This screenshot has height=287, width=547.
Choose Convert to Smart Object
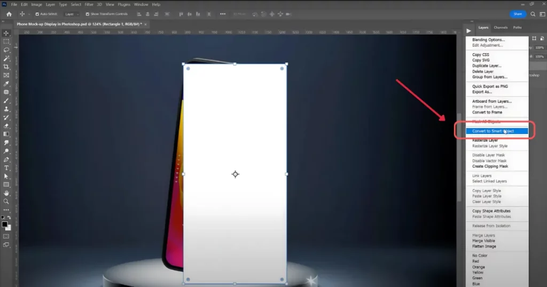click(x=497, y=131)
